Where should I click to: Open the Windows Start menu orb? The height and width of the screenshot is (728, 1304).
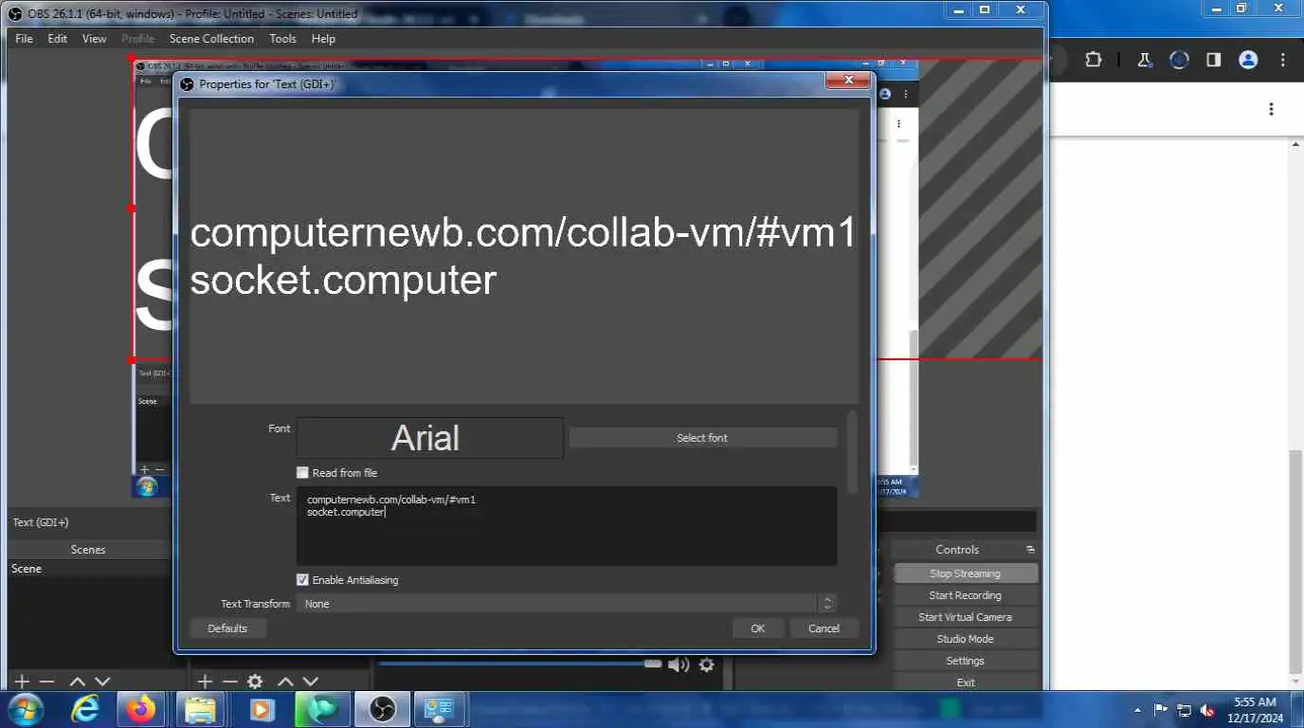pos(26,709)
